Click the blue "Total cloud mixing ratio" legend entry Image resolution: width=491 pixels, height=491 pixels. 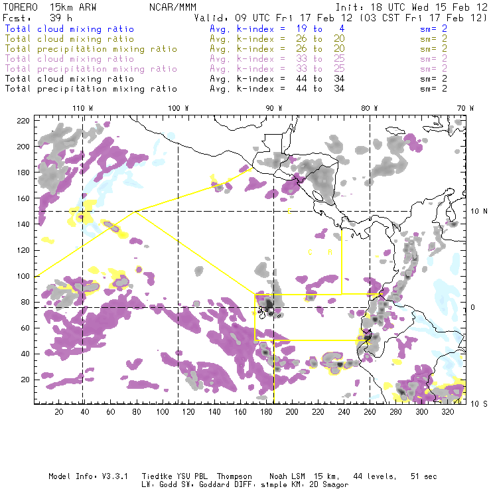pos(70,29)
